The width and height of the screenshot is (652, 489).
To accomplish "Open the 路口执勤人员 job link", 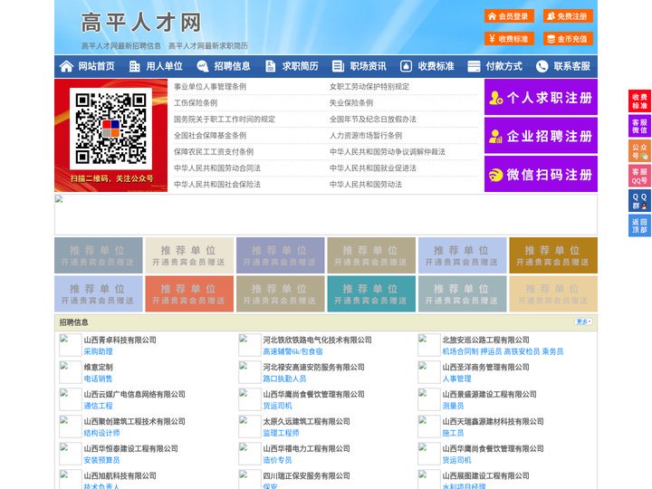I will click(284, 379).
